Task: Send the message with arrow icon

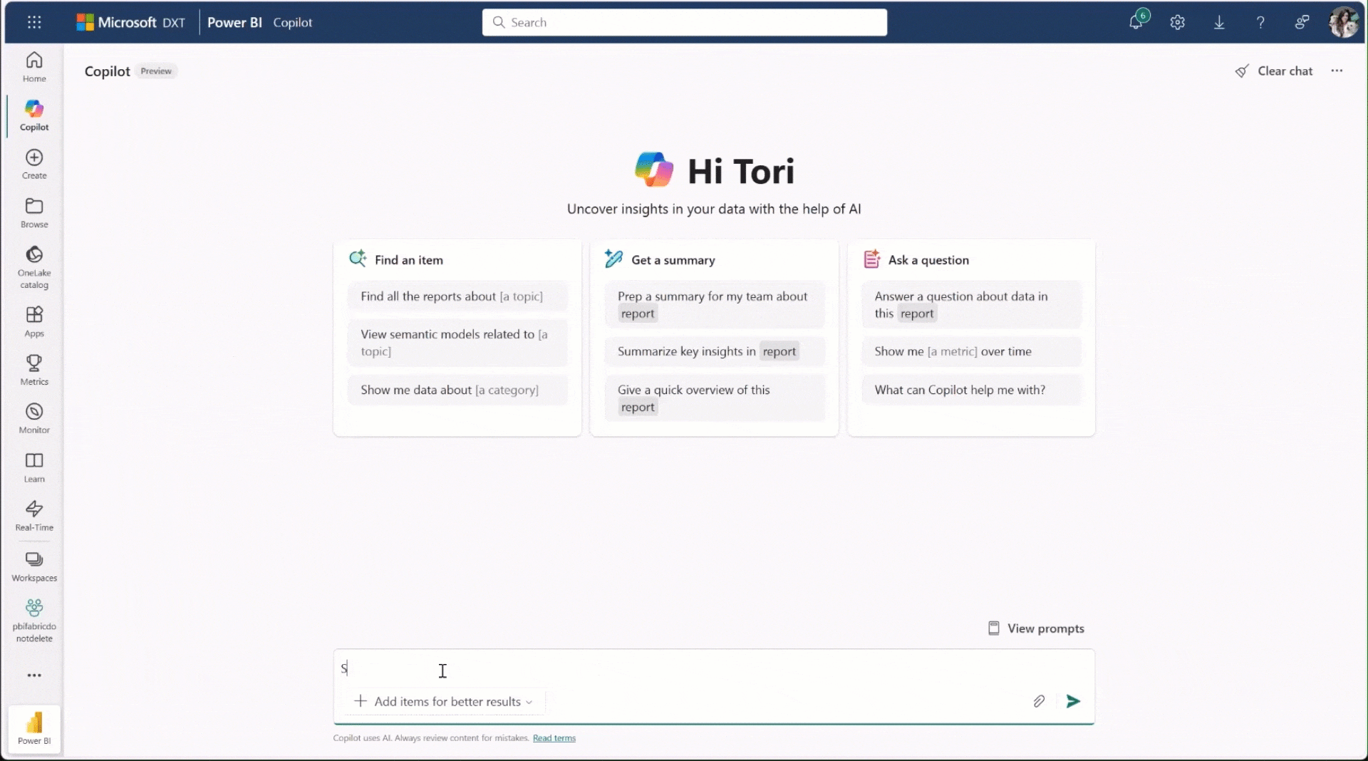Action: [1073, 701]
